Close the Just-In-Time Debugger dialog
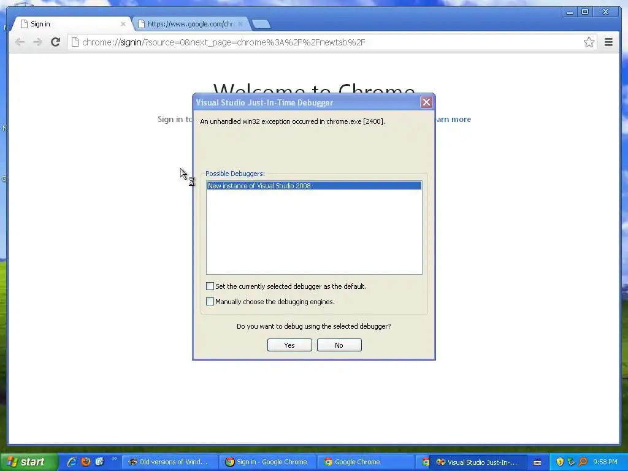The height and width of the screenshot is (471, 628). coord(427,102)
